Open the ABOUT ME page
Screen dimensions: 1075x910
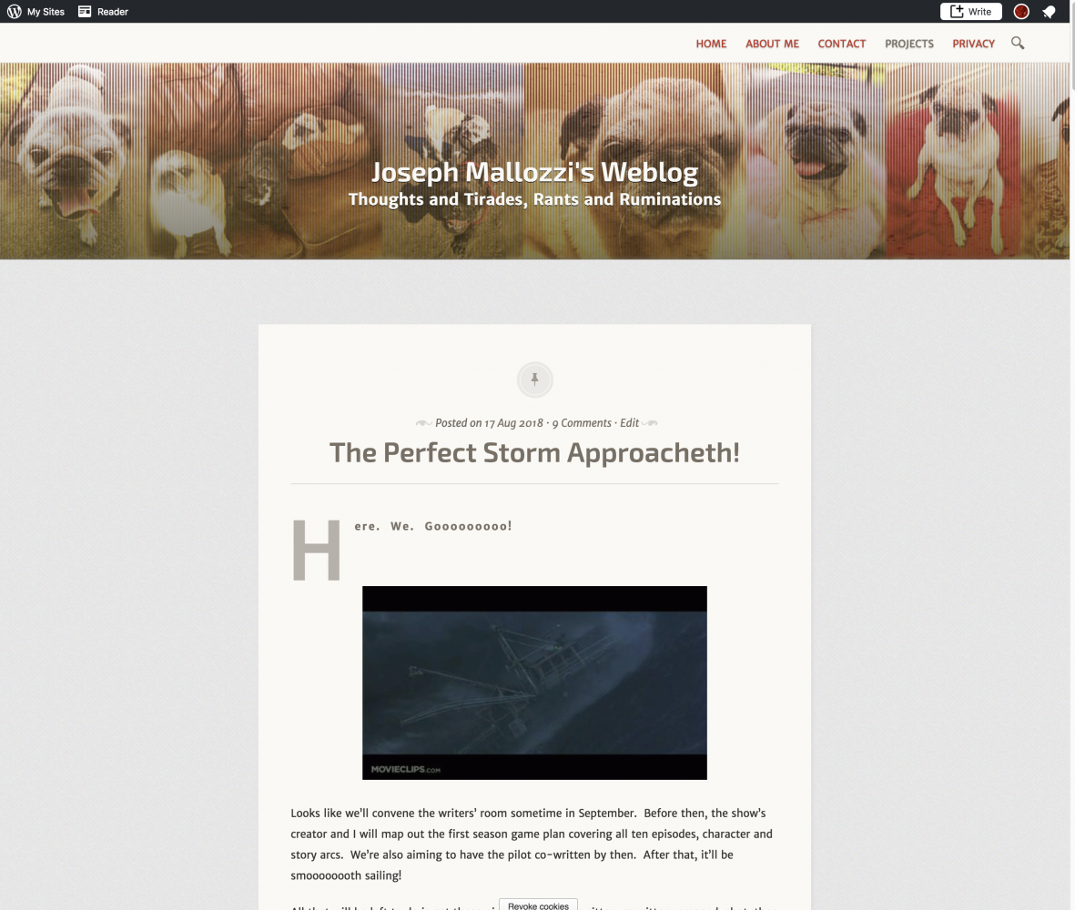(772, 44)
